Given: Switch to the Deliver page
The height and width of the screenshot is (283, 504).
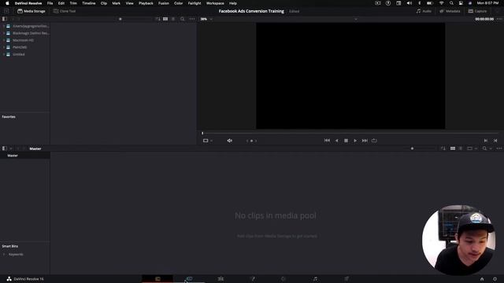Looking at the screenshot, I should pos(346,279).
